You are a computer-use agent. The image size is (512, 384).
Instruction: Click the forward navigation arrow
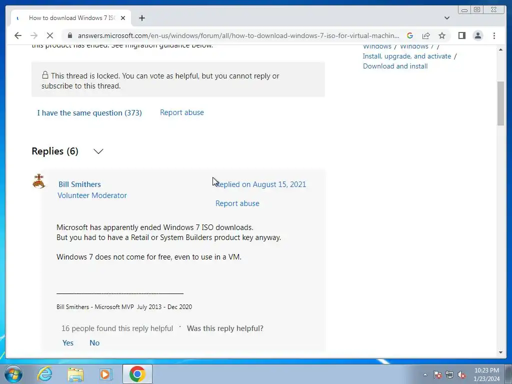pyautogui.click(x=33, y=35)
